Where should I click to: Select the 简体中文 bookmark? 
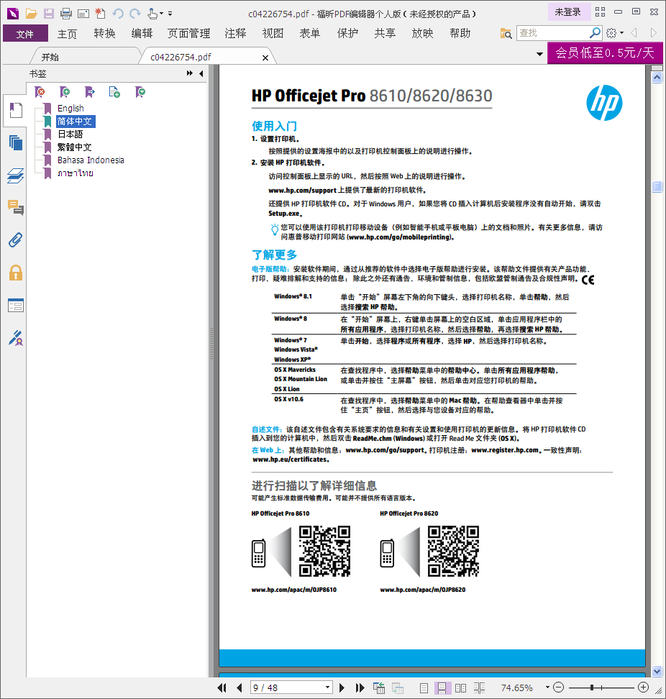(x=76, y=122)
